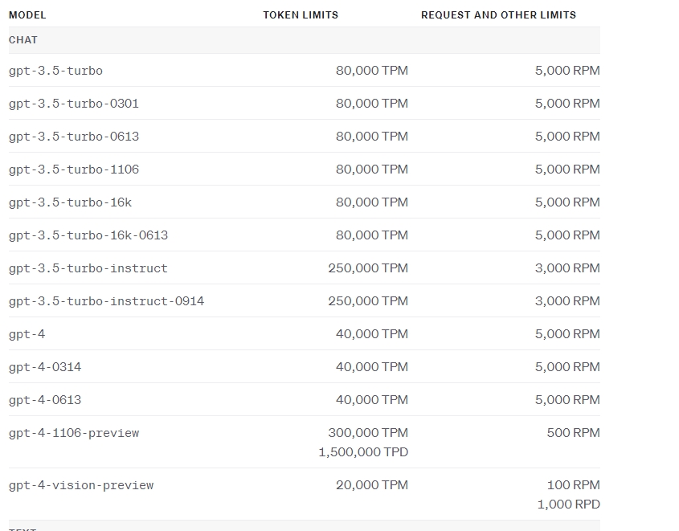
Task: Select 5,000 RPM for gpt-3.5-turbo-16k-0613
Action: [567, 235]
